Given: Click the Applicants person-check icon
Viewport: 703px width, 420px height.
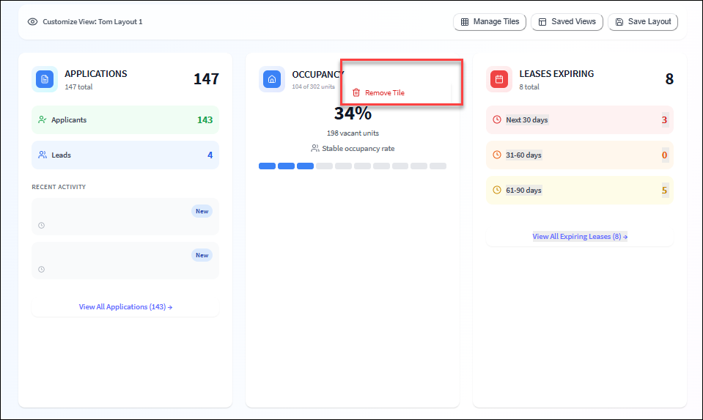Looking at the screenshot, I should click(43, 119).
